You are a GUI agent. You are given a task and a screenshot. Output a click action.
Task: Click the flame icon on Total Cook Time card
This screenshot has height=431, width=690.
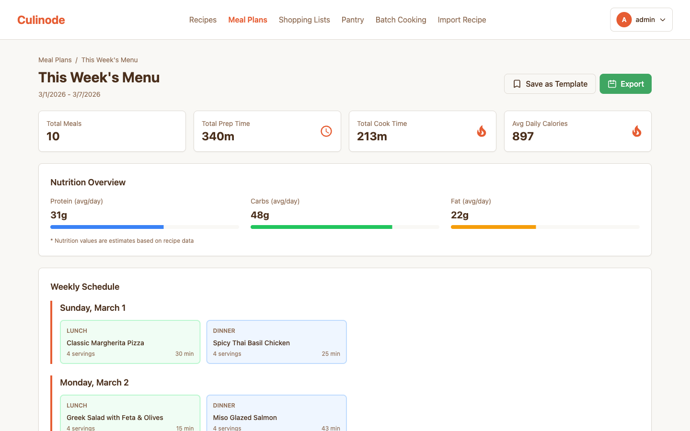tap(482, 130)
